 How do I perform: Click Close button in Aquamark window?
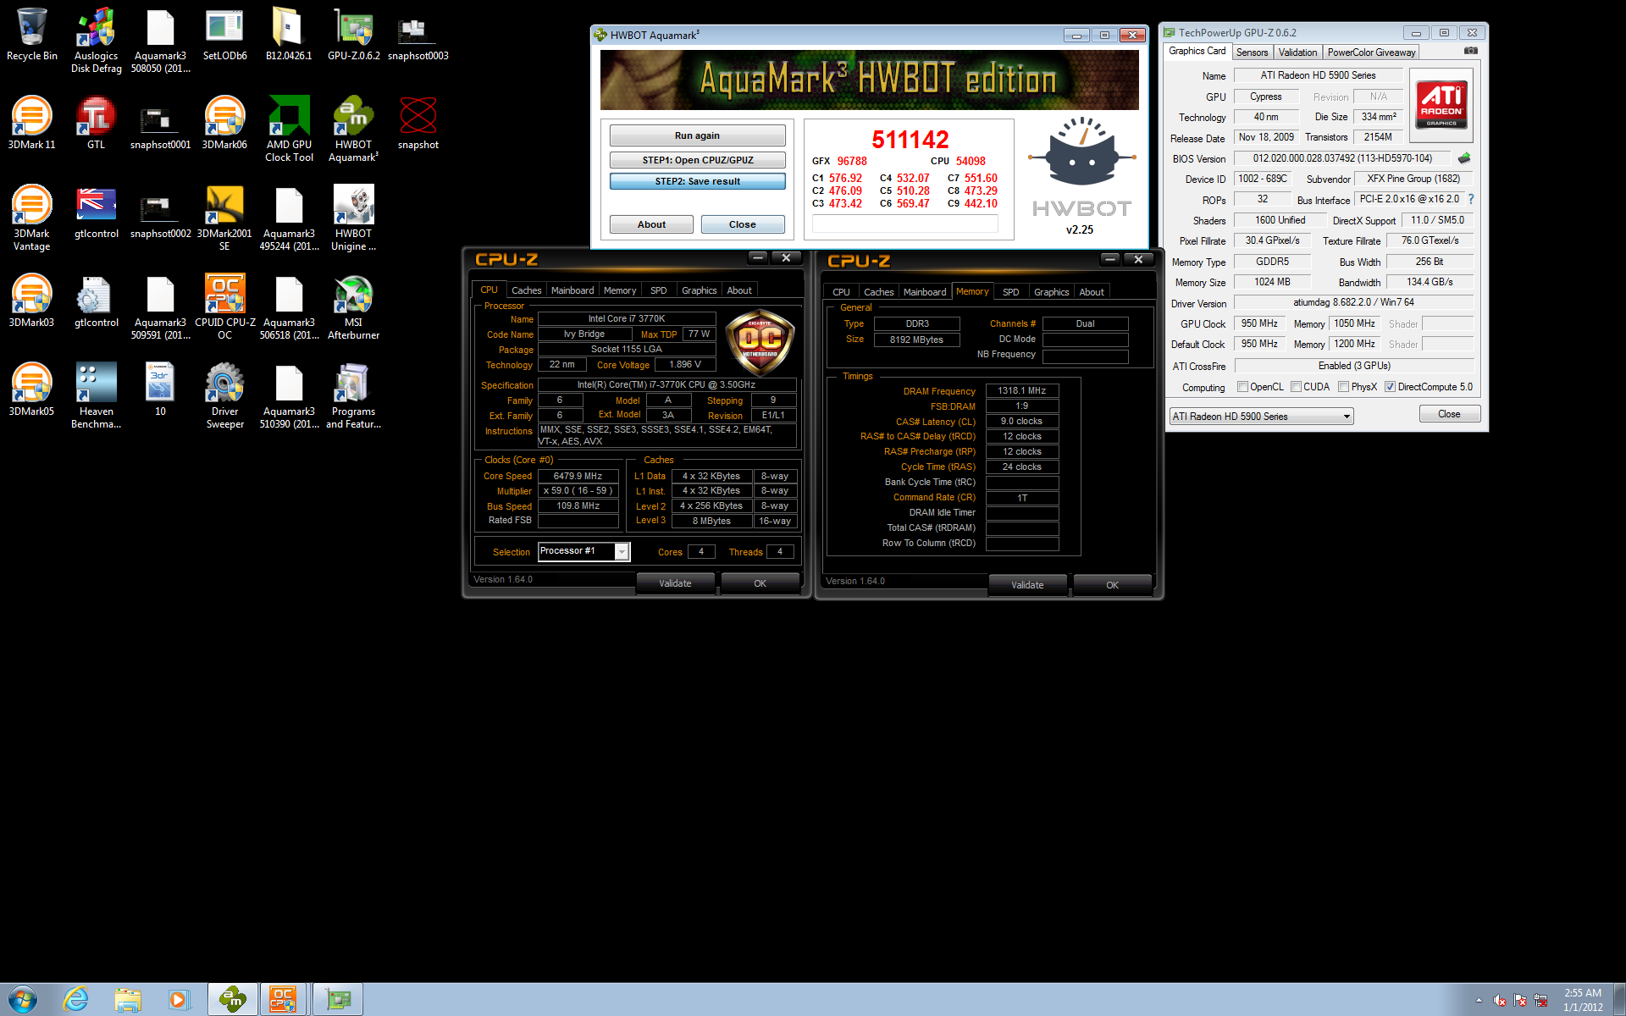click(742, 224)
